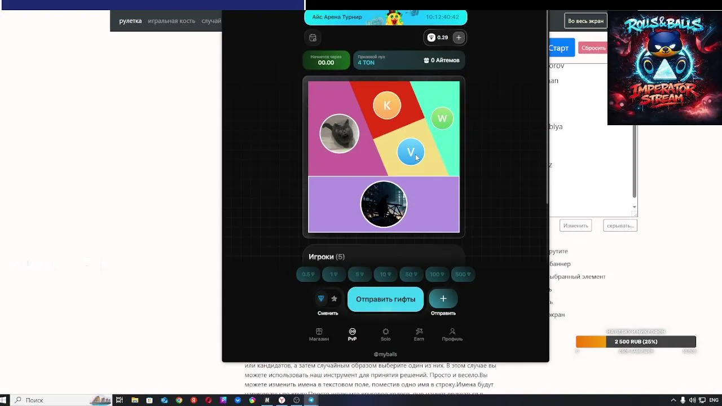The image size is (722, 406).
Task: Open Telegram from the taskbar
Action: [x=311, y=400]
